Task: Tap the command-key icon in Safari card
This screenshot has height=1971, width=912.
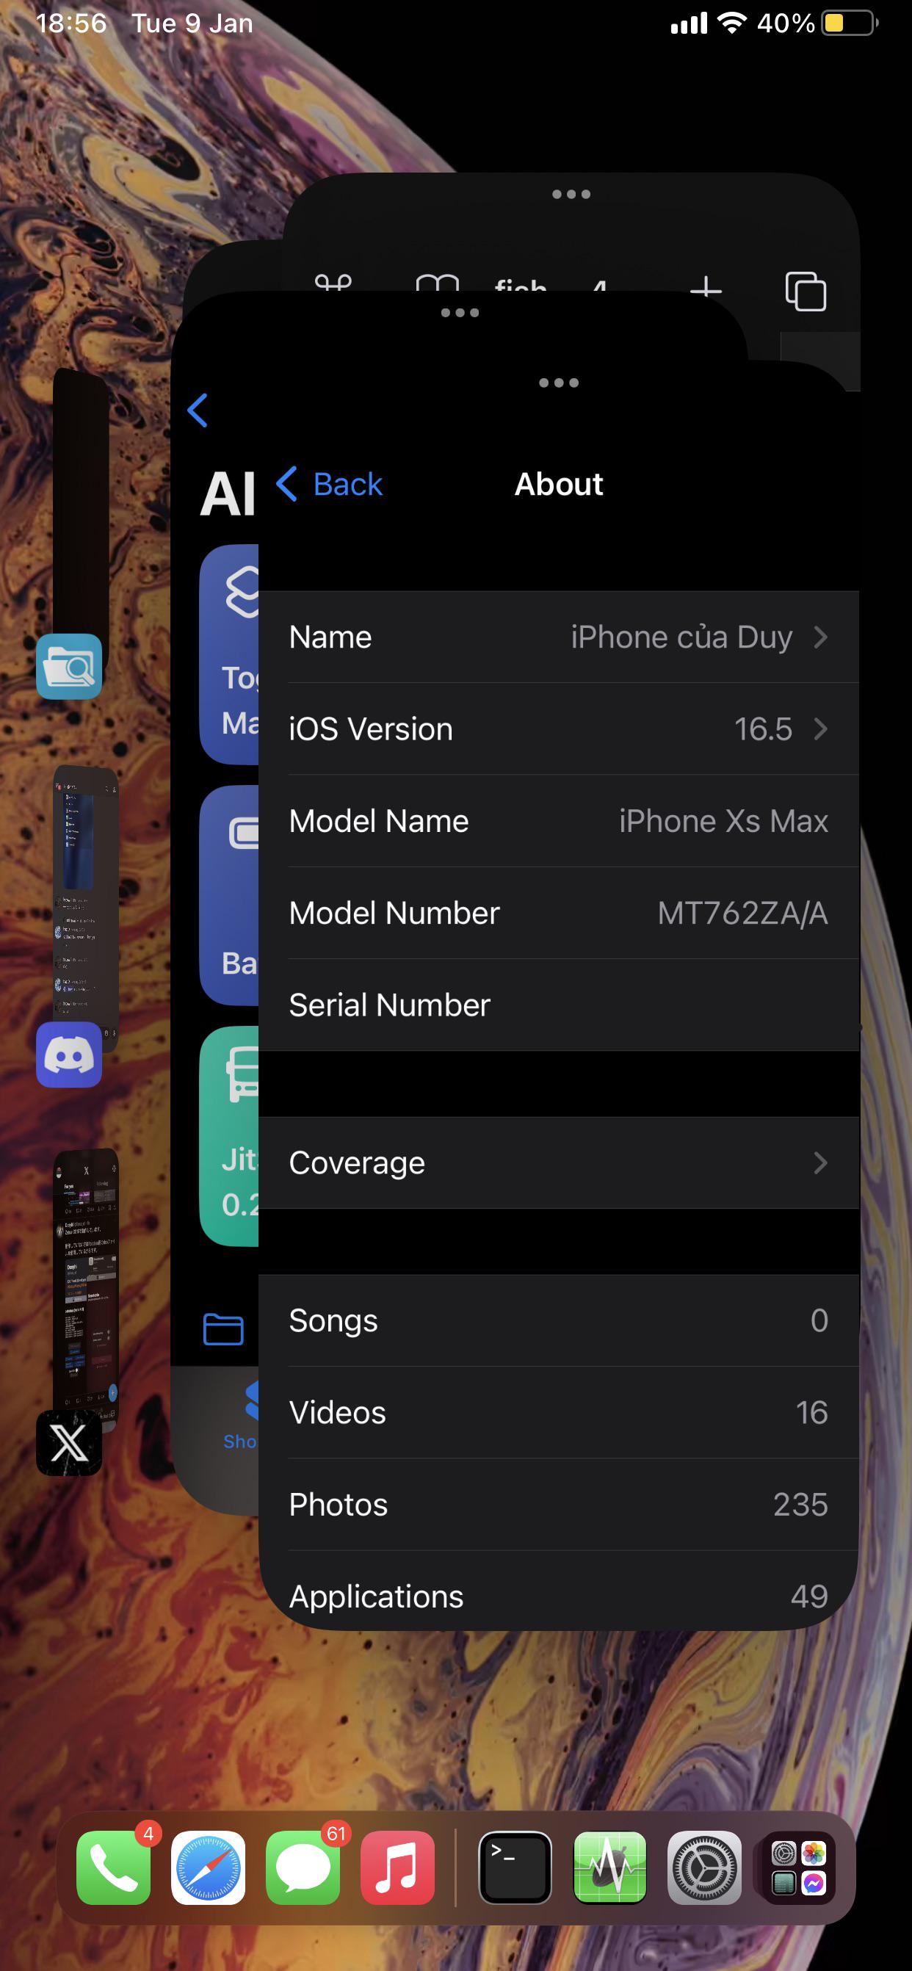Action: [x=333, y=283]
